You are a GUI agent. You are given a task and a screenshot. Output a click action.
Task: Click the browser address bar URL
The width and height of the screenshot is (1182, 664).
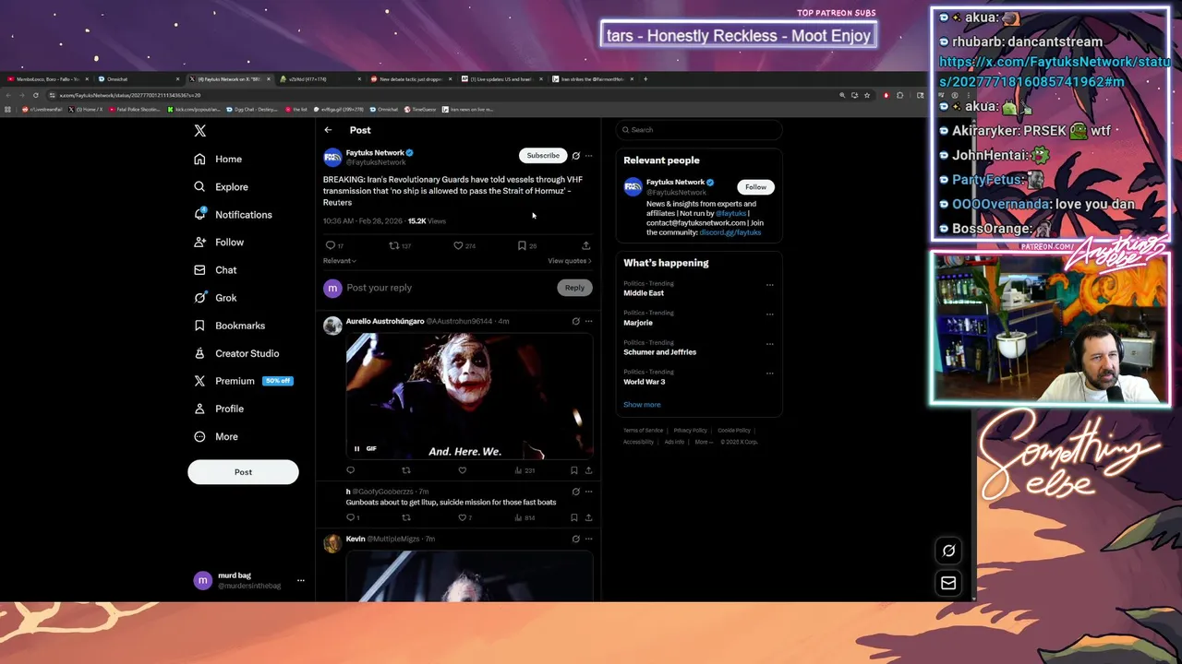coord(130,95)
